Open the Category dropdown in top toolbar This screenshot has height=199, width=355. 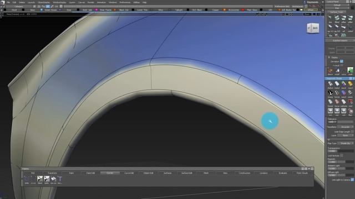(x=19, y=7)
